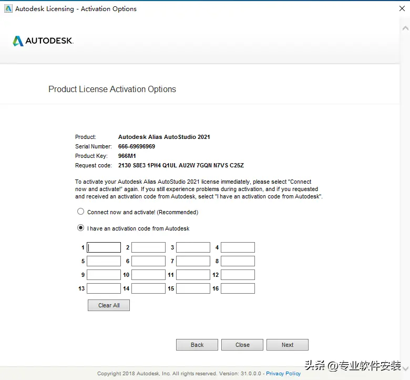Click the Autodesk title bar app icon

[8, 8]
